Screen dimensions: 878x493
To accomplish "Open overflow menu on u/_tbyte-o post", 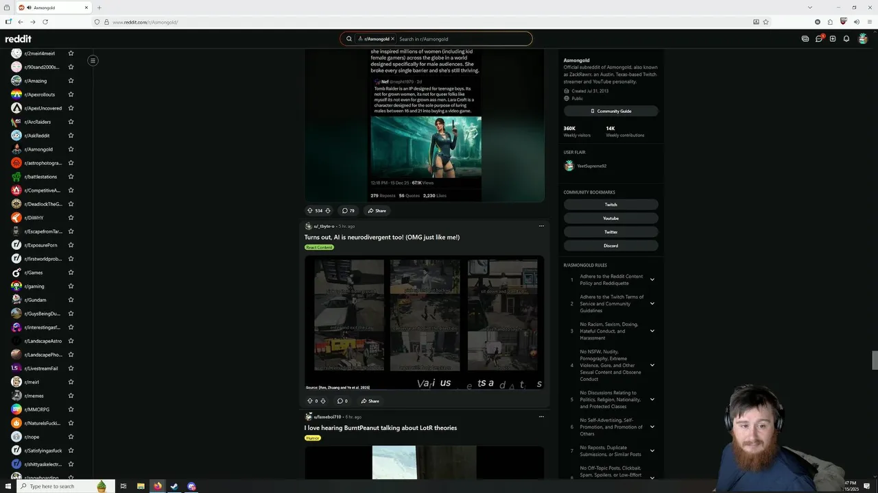I will click(541, 226).
